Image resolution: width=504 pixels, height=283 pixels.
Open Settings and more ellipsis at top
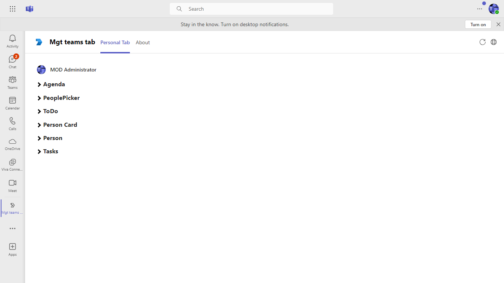(x=480, y=9)
